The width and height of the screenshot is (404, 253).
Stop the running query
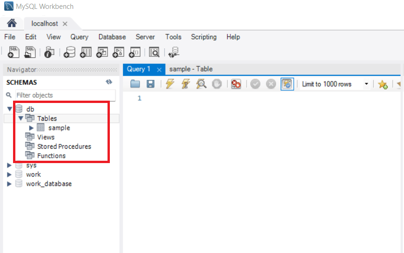217,84
